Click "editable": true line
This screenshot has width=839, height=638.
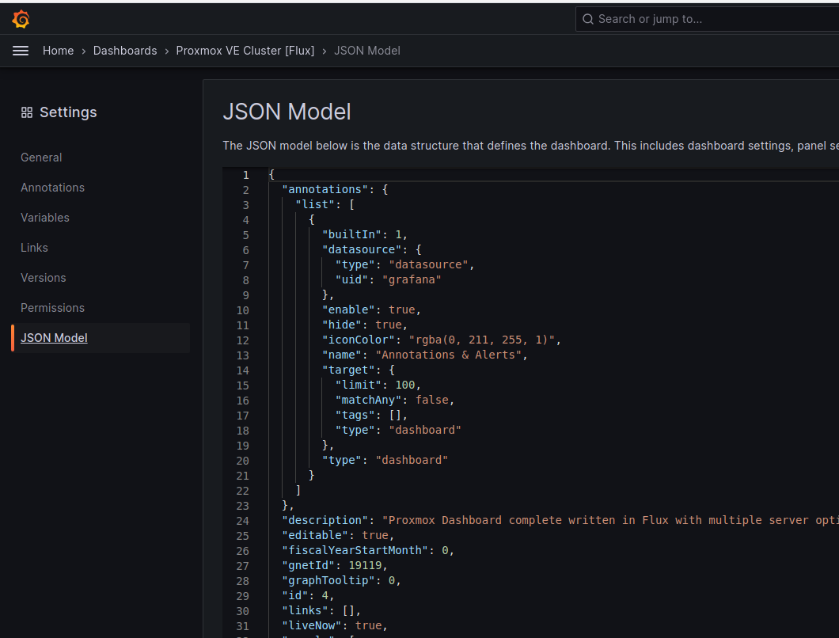338,535
